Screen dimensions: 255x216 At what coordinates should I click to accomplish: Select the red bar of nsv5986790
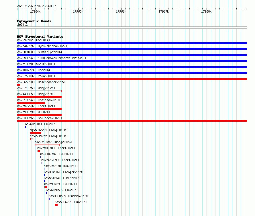pos(39,115)
